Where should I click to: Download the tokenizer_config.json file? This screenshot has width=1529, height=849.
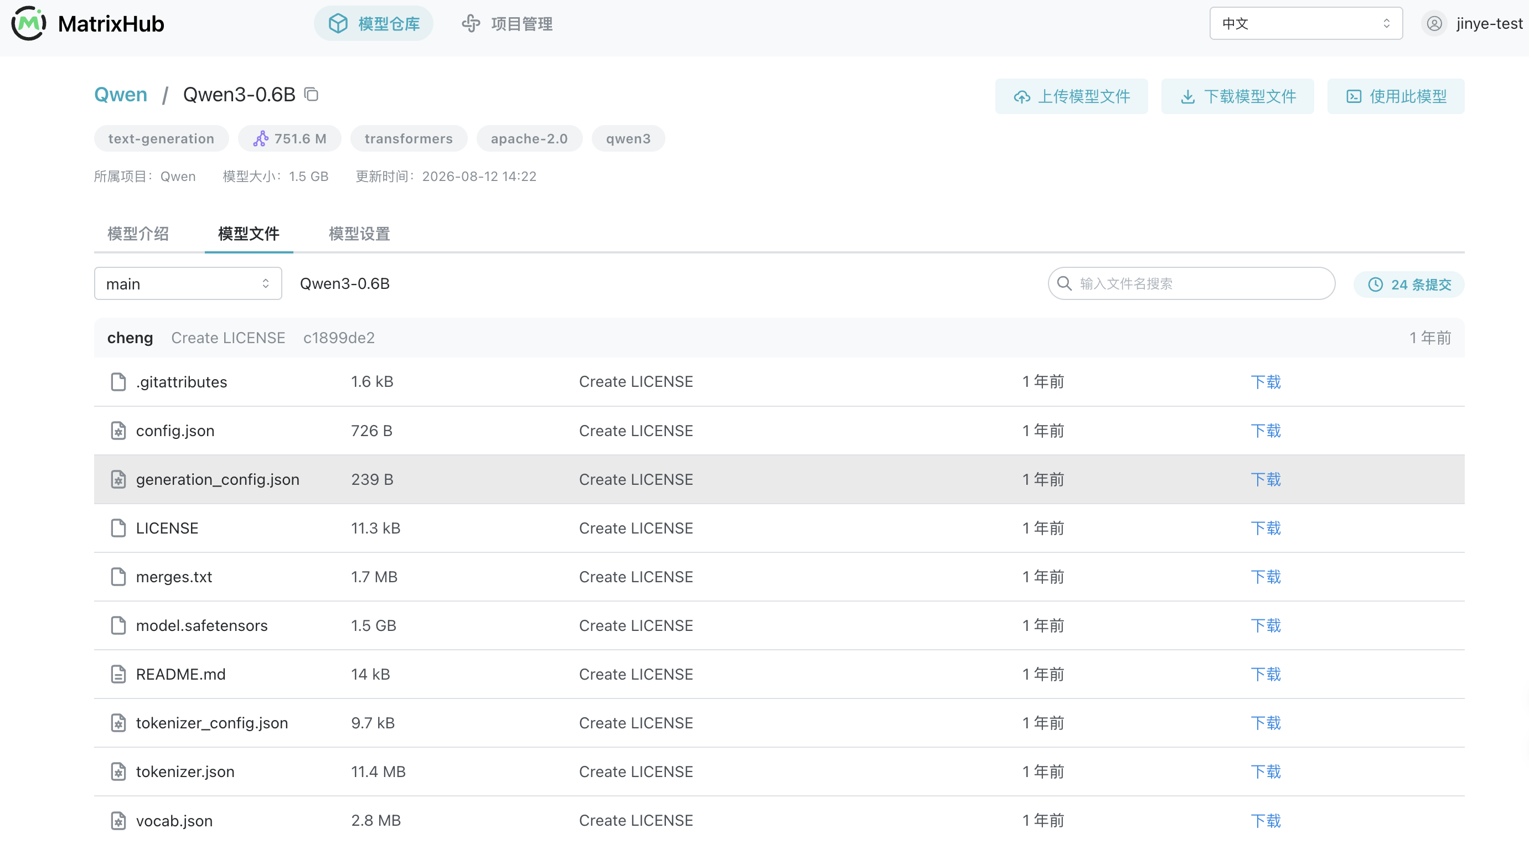[x=1265, y=722]
